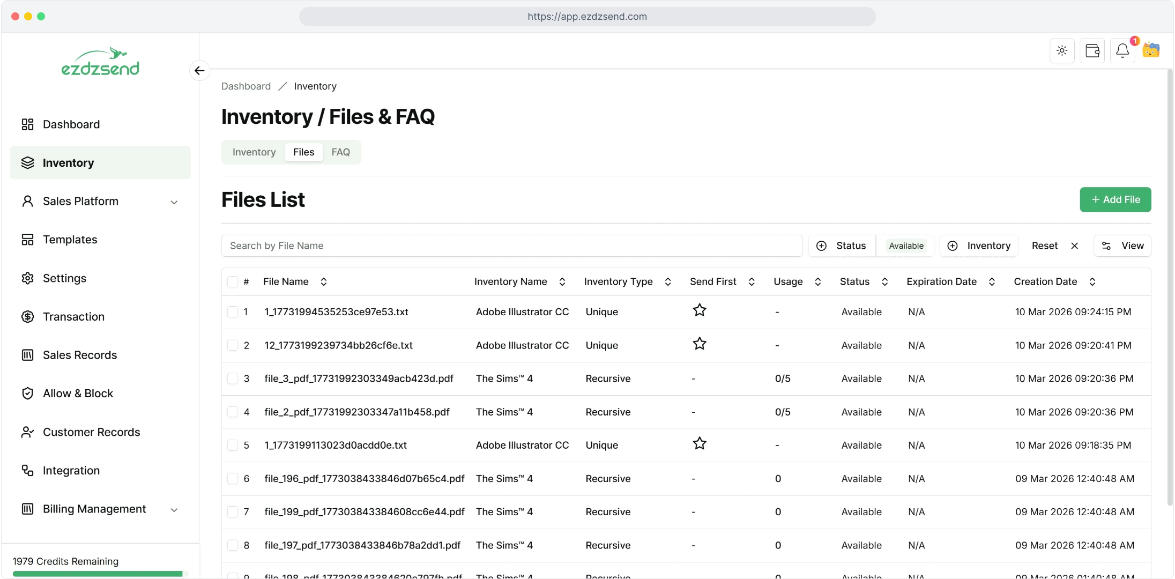Open the Status filter dropdown
Screen dimensions: 1175x579
pyautogui.click(x=843, y=246)
